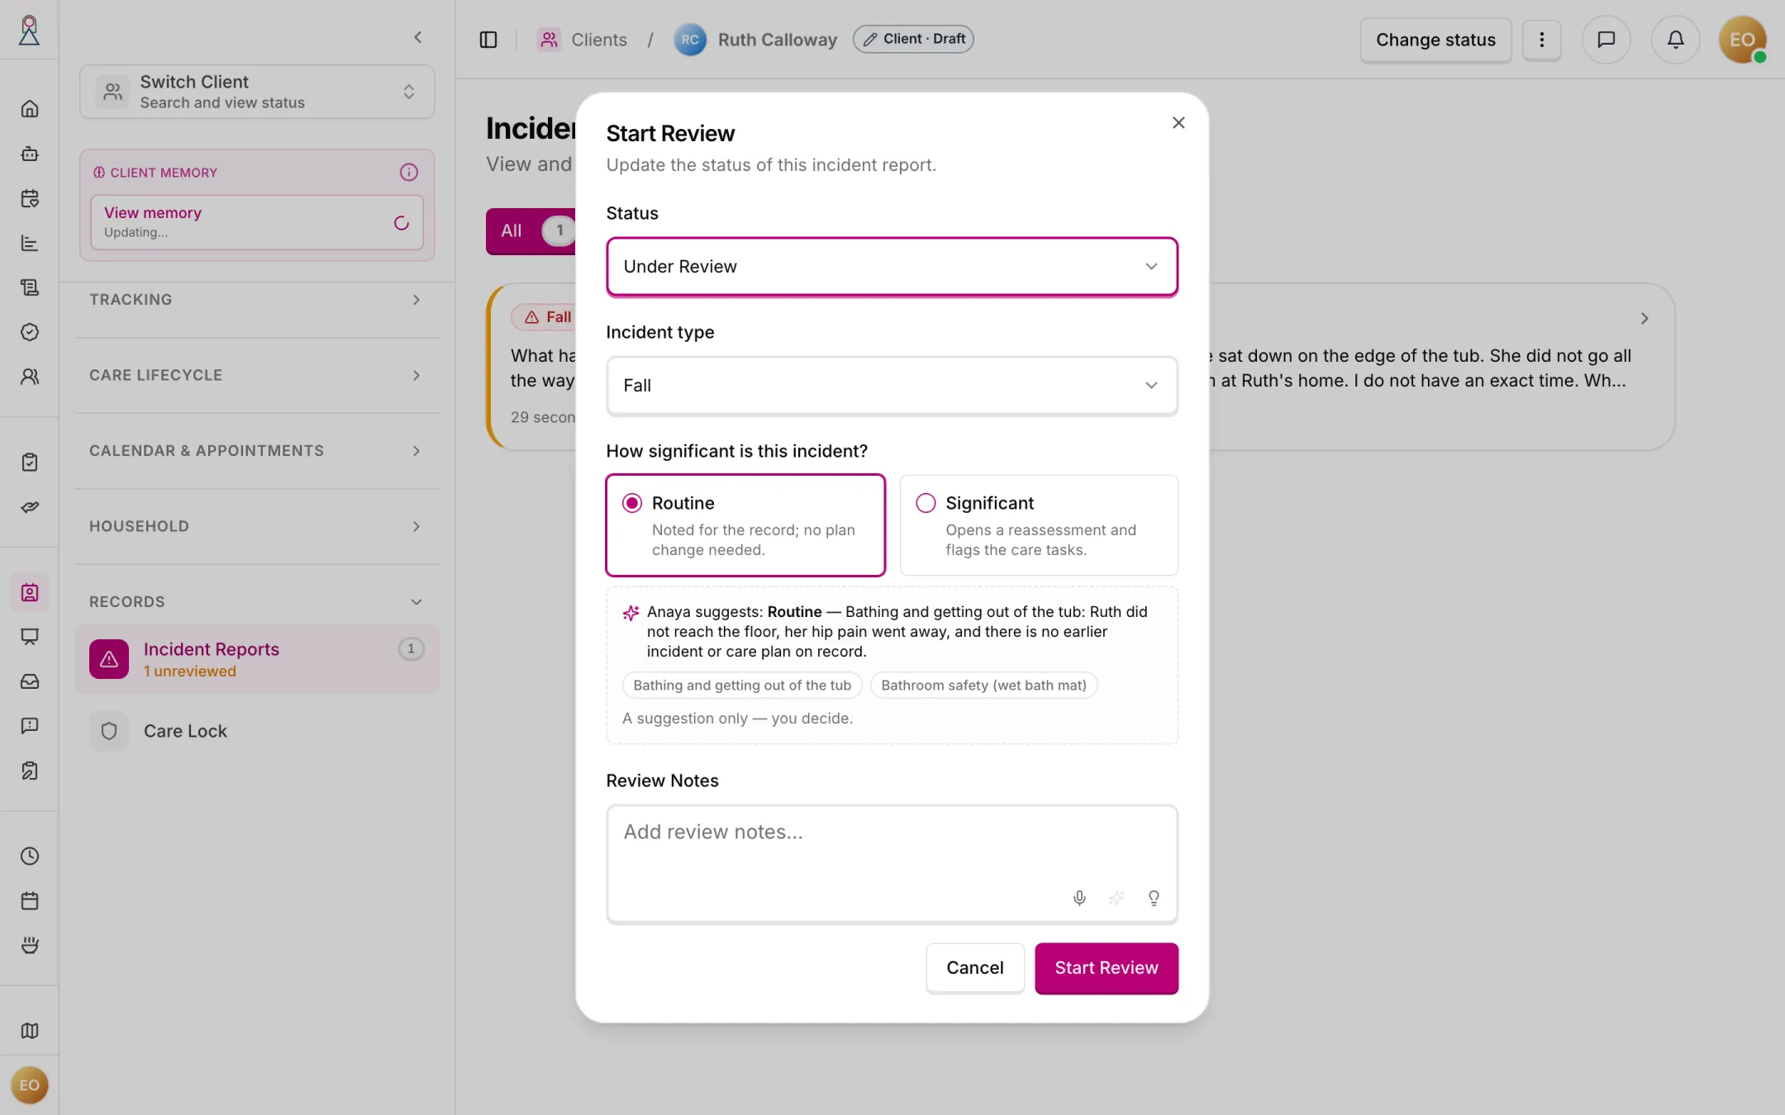Open the notifications bell

point(1675,40)
